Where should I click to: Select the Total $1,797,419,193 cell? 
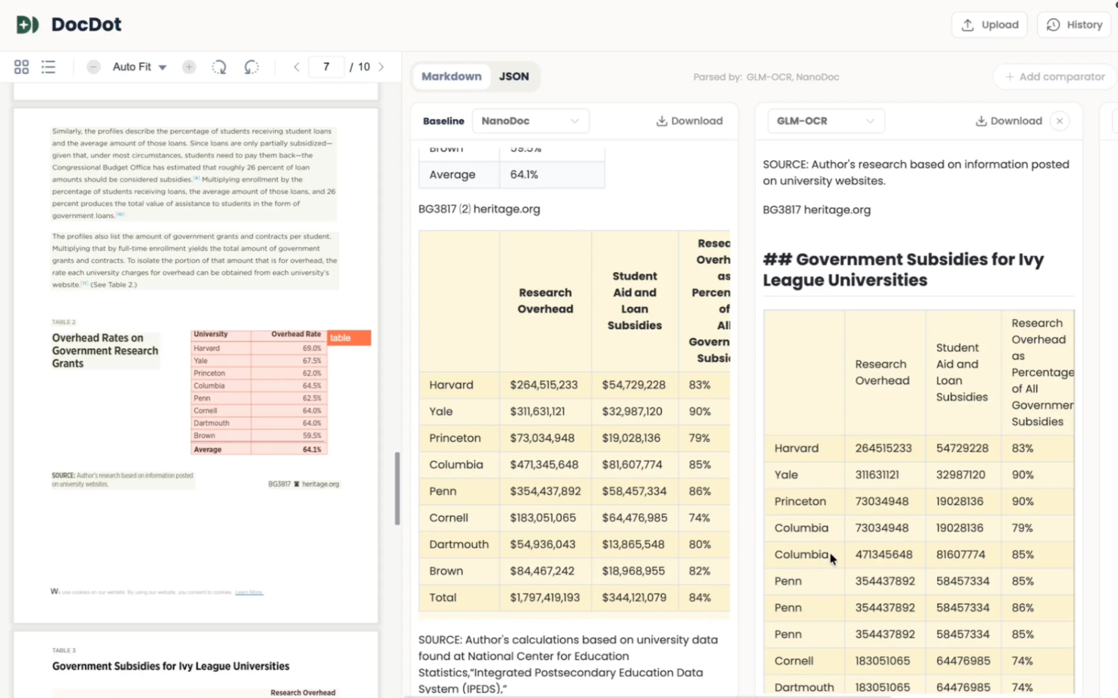coord(545,597)
